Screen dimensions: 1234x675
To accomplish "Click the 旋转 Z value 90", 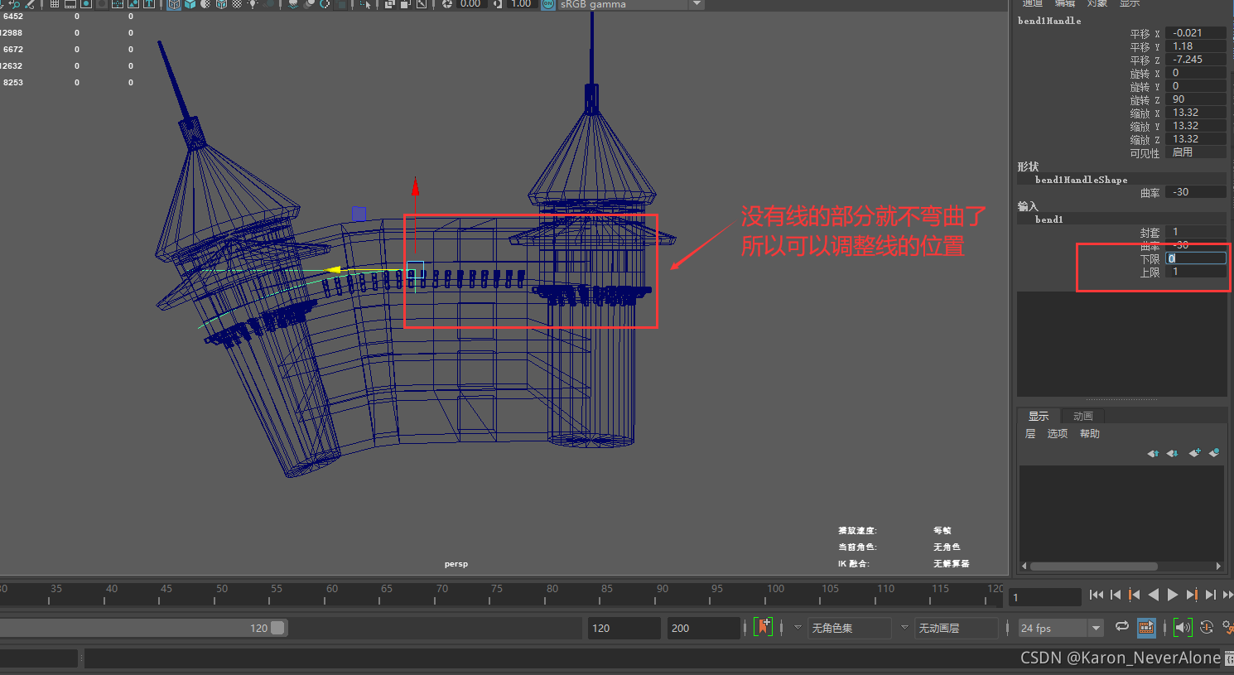I will pyautogui.click(x=1196, y=99).
